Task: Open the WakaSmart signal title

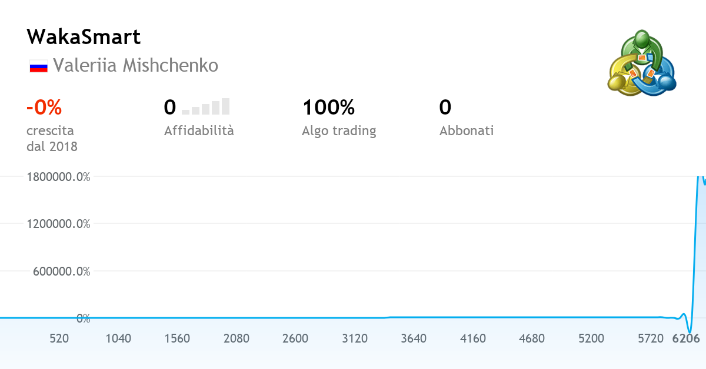Action: tap(84, 37)
